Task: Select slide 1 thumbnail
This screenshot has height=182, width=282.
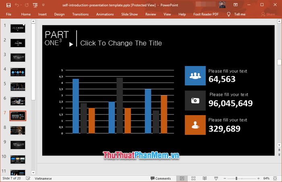Action: 18,29
